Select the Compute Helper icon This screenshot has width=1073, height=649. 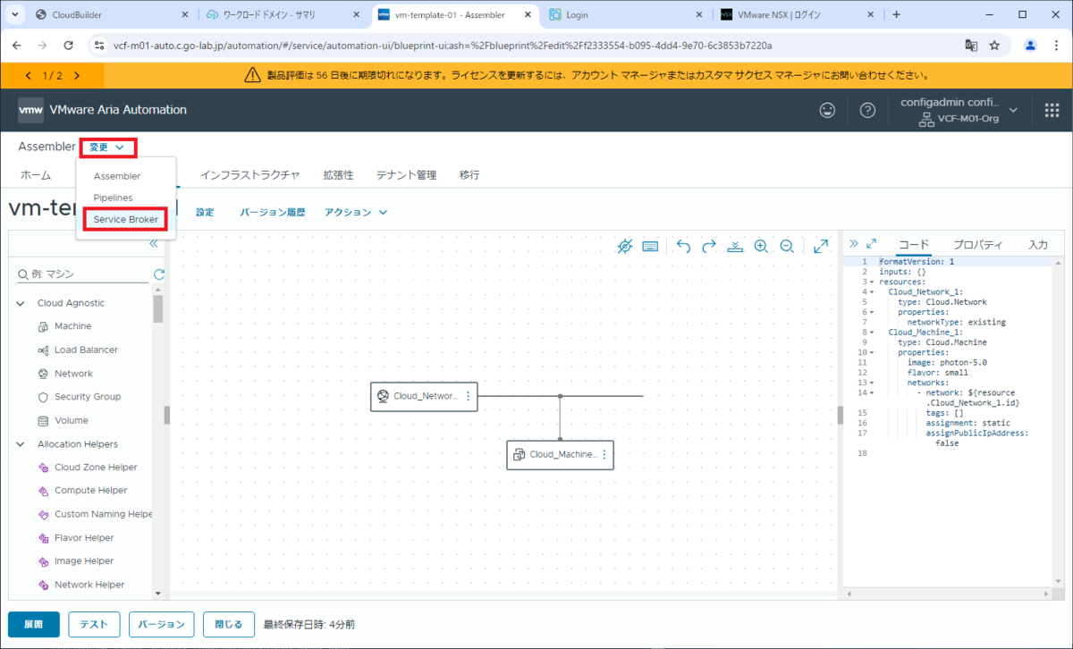pos(43,491)
